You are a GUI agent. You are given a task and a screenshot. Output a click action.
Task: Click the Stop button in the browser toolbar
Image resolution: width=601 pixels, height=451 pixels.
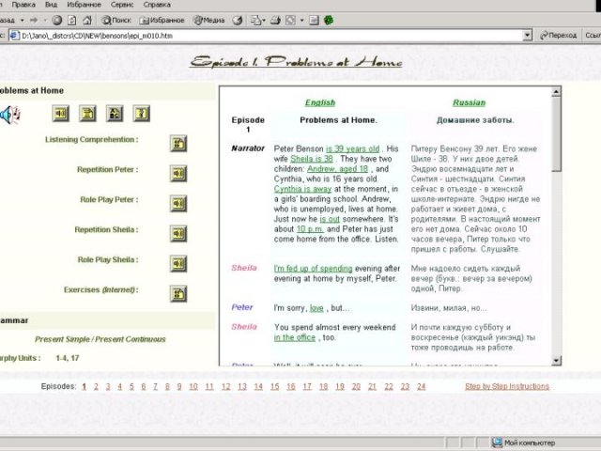[56, 20]
